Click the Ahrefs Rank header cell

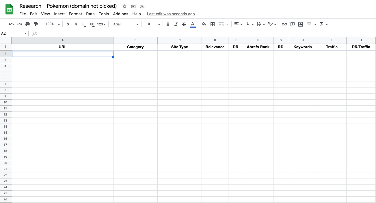click(x=258, y=47)
